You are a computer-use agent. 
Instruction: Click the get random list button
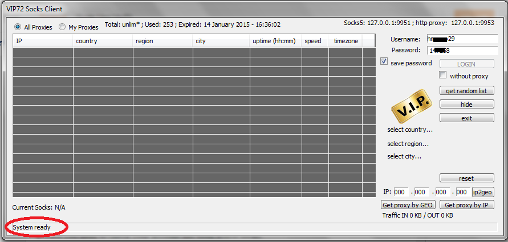coord(466,91)
